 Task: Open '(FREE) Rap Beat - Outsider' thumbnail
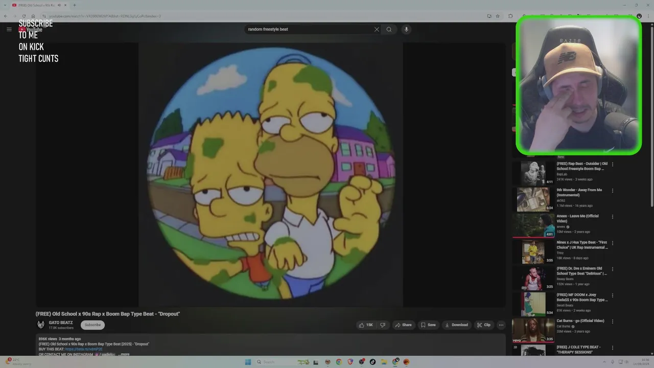(x=533, y=173)
